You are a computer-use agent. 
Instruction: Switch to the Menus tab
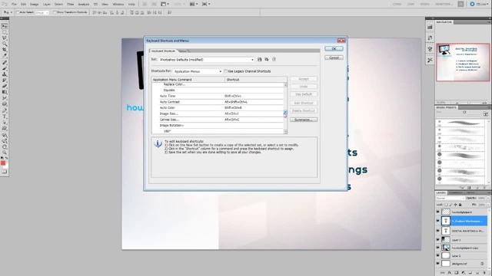tap(183, 51)
